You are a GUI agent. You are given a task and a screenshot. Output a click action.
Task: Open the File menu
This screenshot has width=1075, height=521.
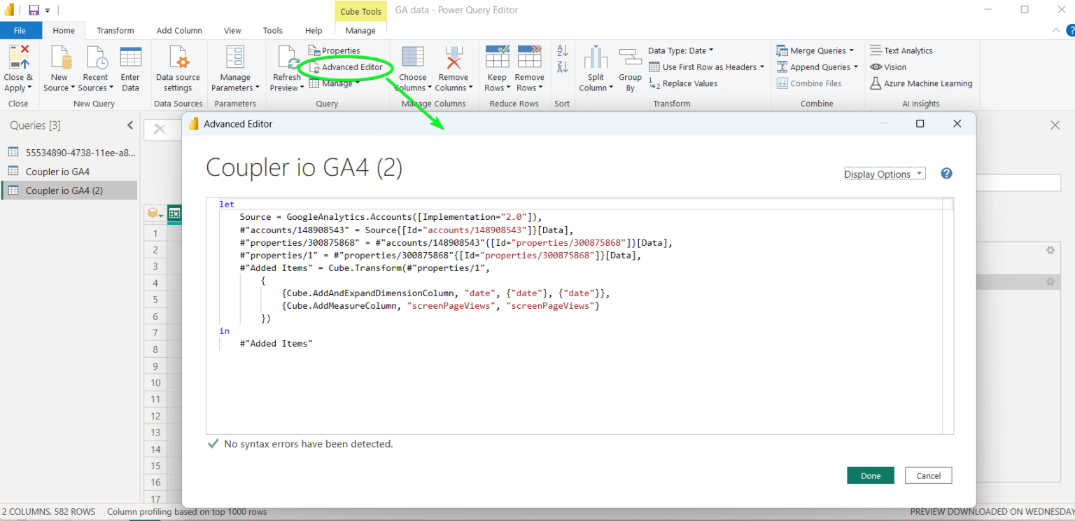[21, 30]
